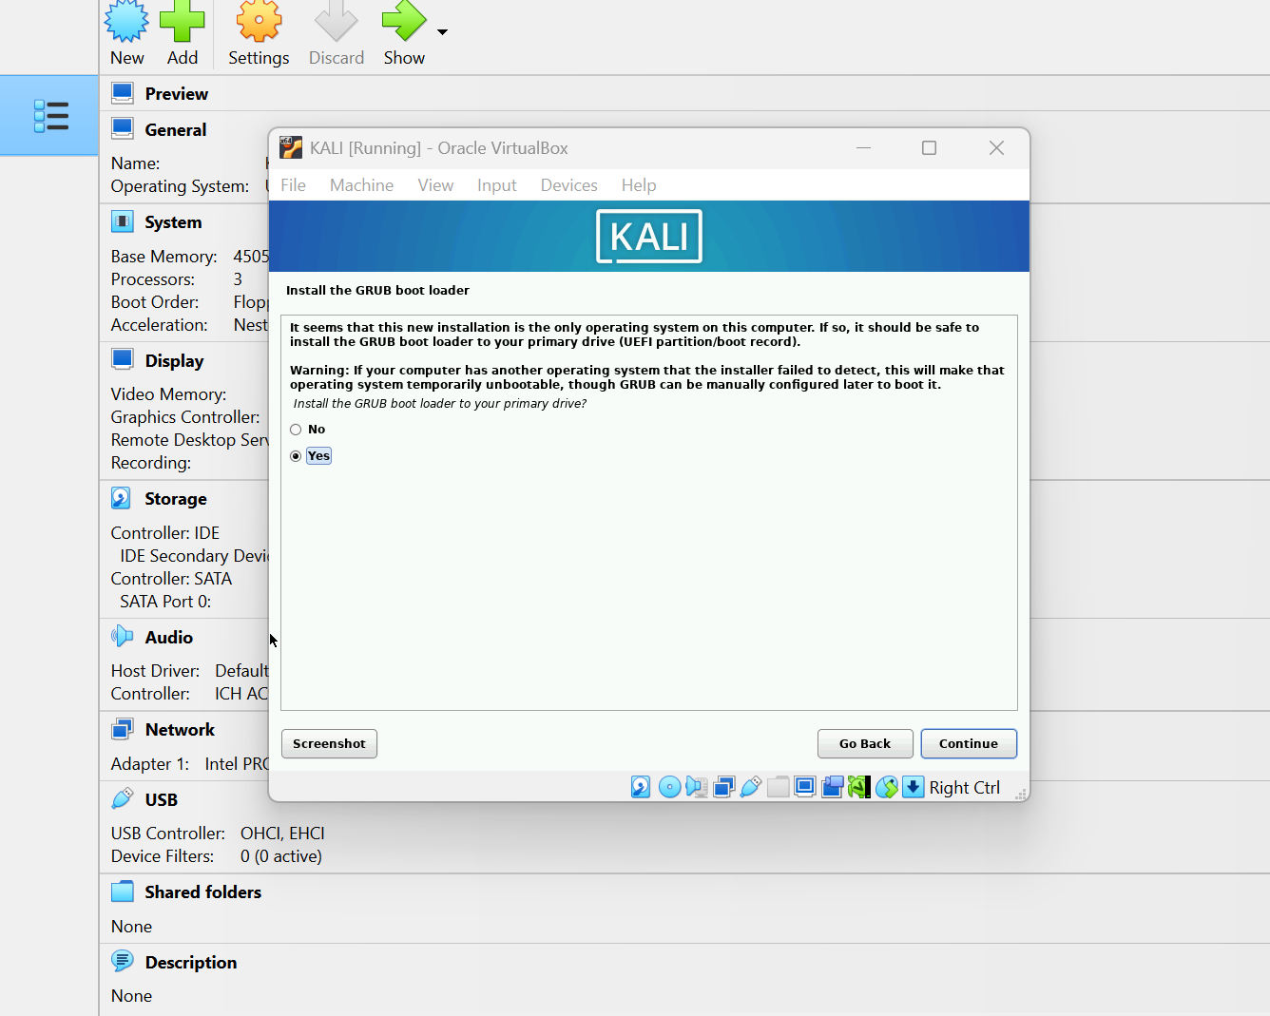
Task: Open the Devices menu
Action: pos(569,185)
